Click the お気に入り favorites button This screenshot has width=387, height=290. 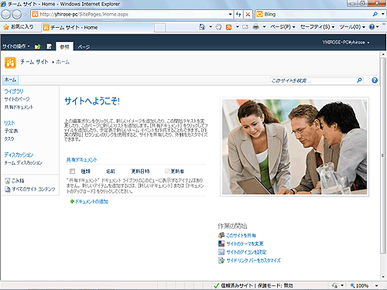point(19,27)
